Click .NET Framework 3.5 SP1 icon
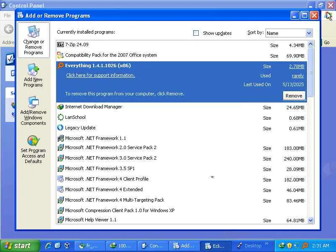 60,168
